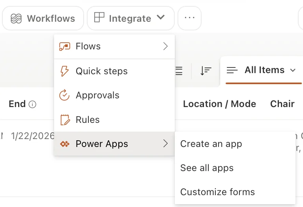
Task: Click the Power Apps diamond icon
Action: [65, 144]
